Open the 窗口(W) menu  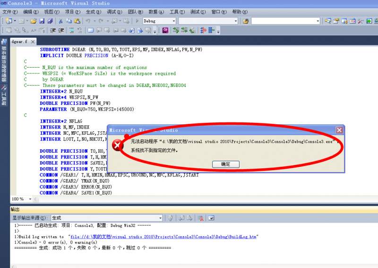pyautogui.click(x=219, y=12)
